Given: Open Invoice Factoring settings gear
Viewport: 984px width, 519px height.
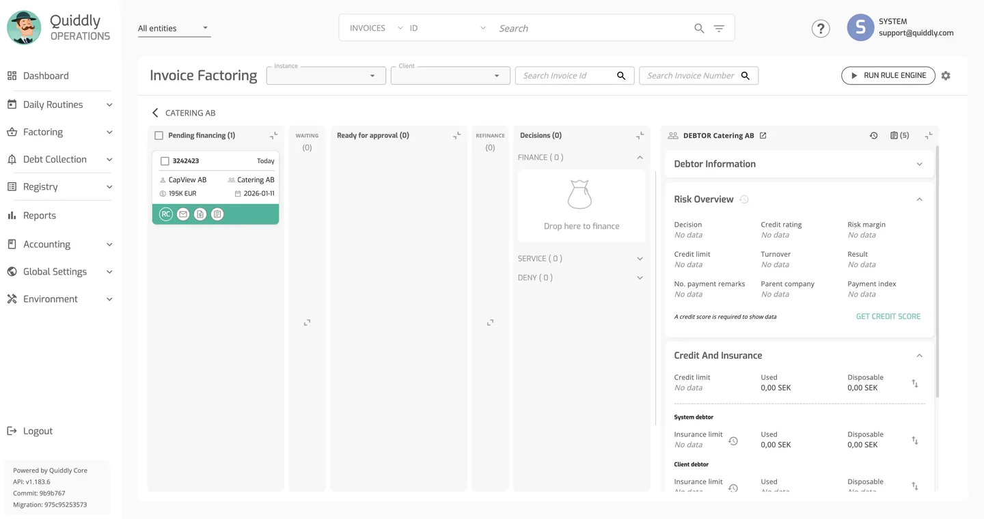Looking at the screenshot, I should (x=946, y=76).
